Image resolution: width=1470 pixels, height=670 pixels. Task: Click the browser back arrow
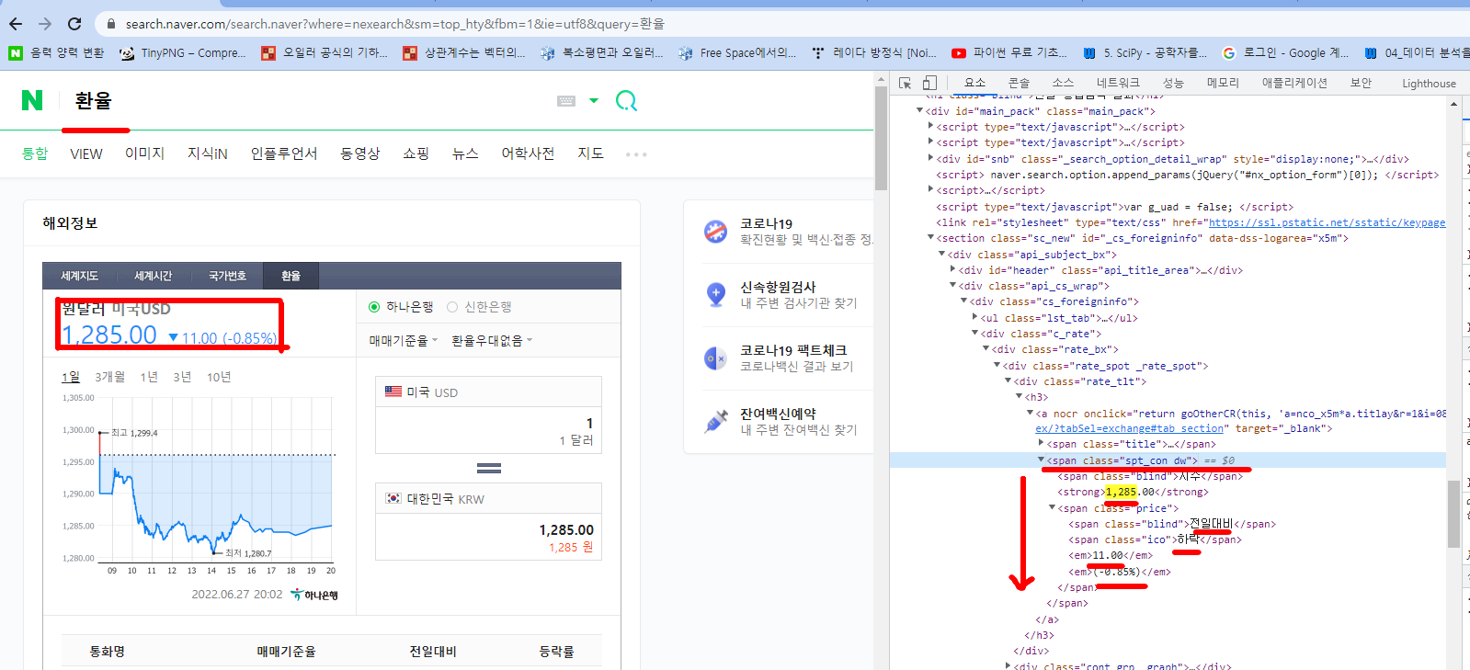[x=17, y=24]
